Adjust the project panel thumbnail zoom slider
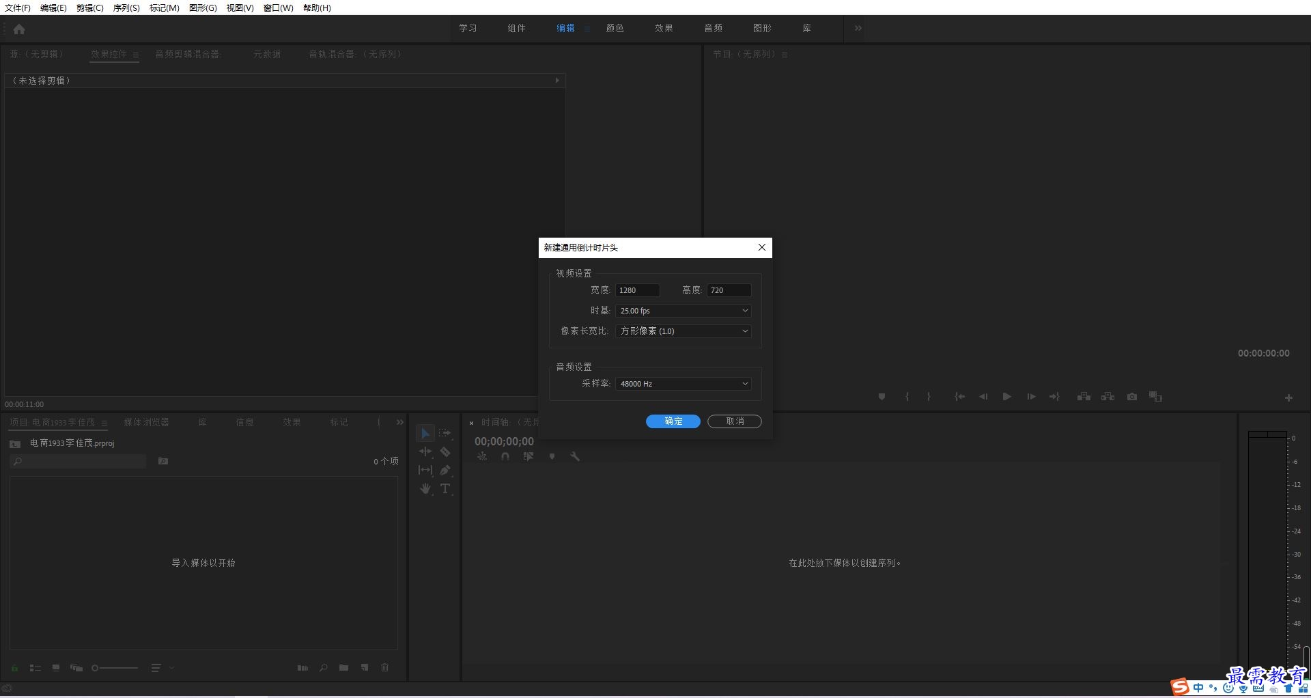Screen dimensions: 1311x698 pos(115,668)
